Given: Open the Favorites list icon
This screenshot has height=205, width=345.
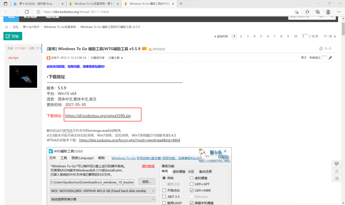Looking at the screenshot, I should coord(307,12).
